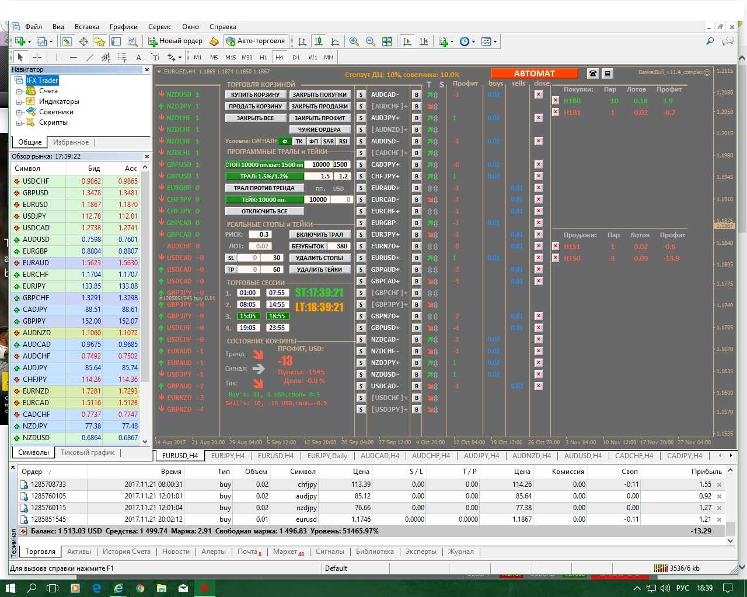Open the Вставка menu
Viewport: 747px width, 597px height.
point(87,27)
